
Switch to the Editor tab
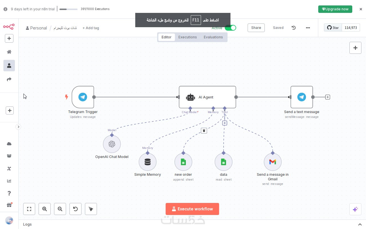click(166, 37)
